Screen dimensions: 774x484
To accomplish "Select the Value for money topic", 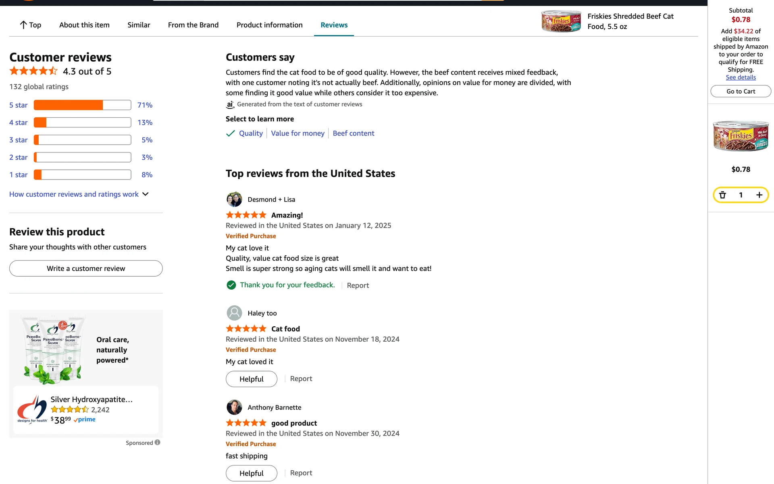I will pyautogui.click(x=298, y=134).
